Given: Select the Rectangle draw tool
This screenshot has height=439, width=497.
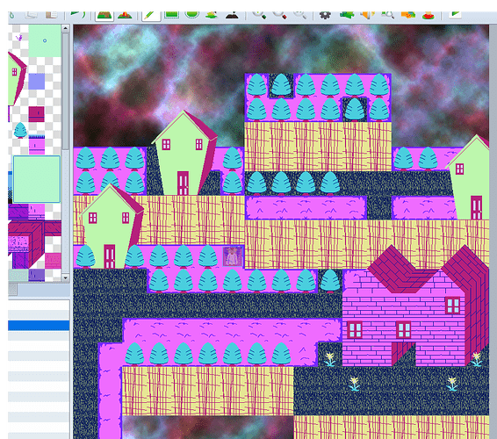Looking at the screenshot, I should 171,15.
